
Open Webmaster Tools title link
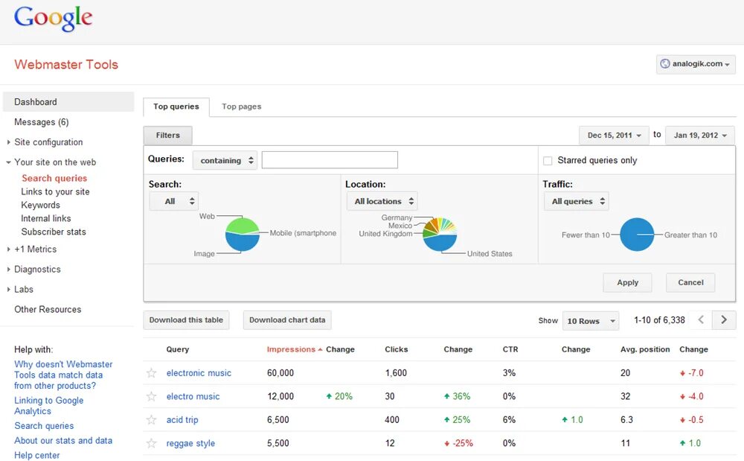(66, 65)
